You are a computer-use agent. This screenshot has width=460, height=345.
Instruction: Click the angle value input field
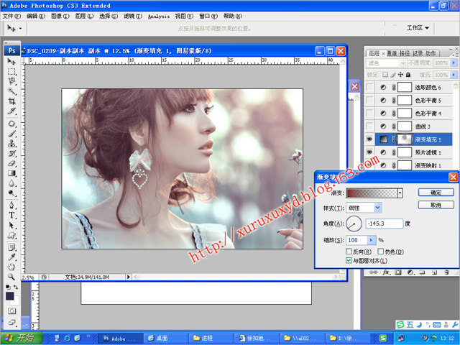pos(384,224)
